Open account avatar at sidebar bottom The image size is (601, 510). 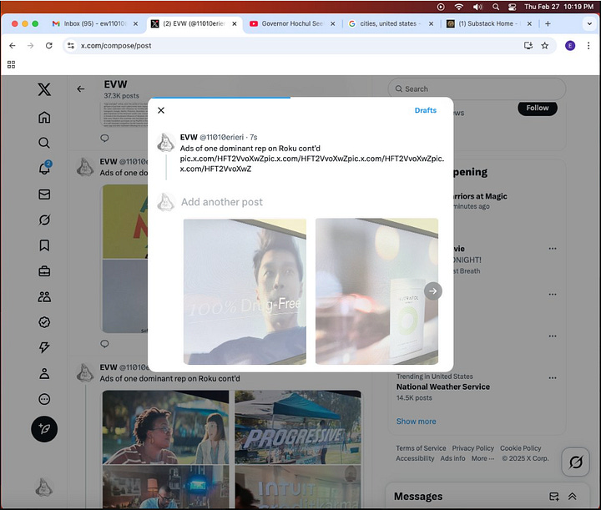click(44, 487)
